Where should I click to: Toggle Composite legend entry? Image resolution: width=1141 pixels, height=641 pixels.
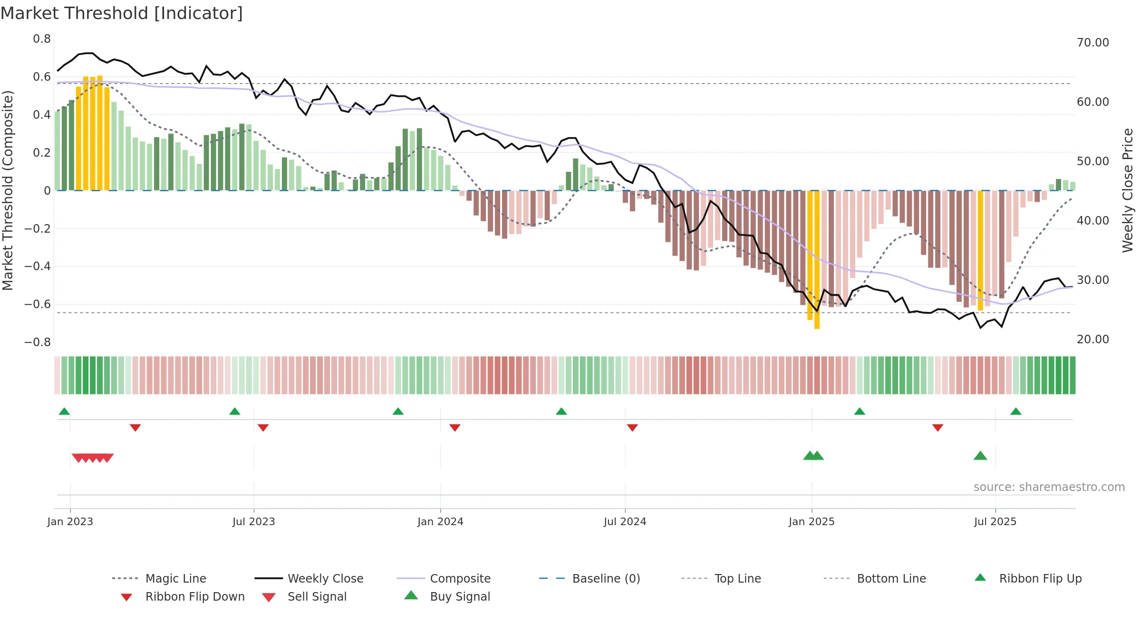coord(444,578)
